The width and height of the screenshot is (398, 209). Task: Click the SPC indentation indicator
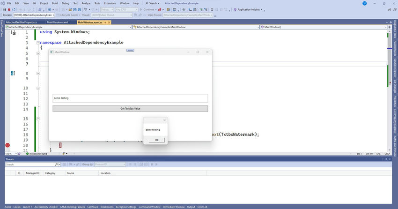[378, 154]
